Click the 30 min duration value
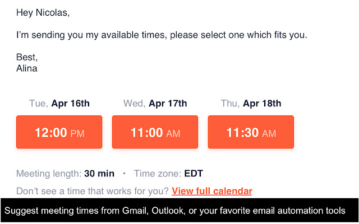Screen dimensions: 359x224 (99, 174)
